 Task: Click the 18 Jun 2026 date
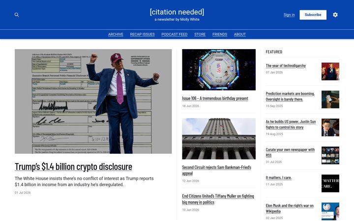click(x=191, y=106)
